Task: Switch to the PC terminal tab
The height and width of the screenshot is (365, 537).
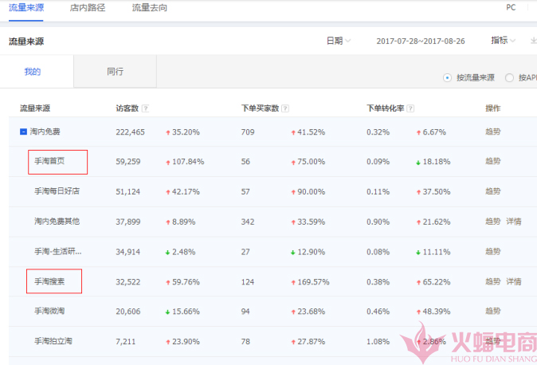Action: [511, 7]
